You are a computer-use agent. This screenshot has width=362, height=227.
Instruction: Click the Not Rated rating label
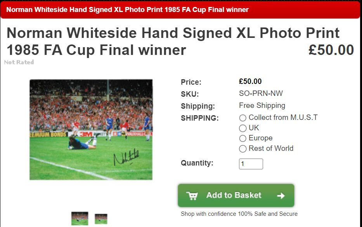(x=19, y=62)
